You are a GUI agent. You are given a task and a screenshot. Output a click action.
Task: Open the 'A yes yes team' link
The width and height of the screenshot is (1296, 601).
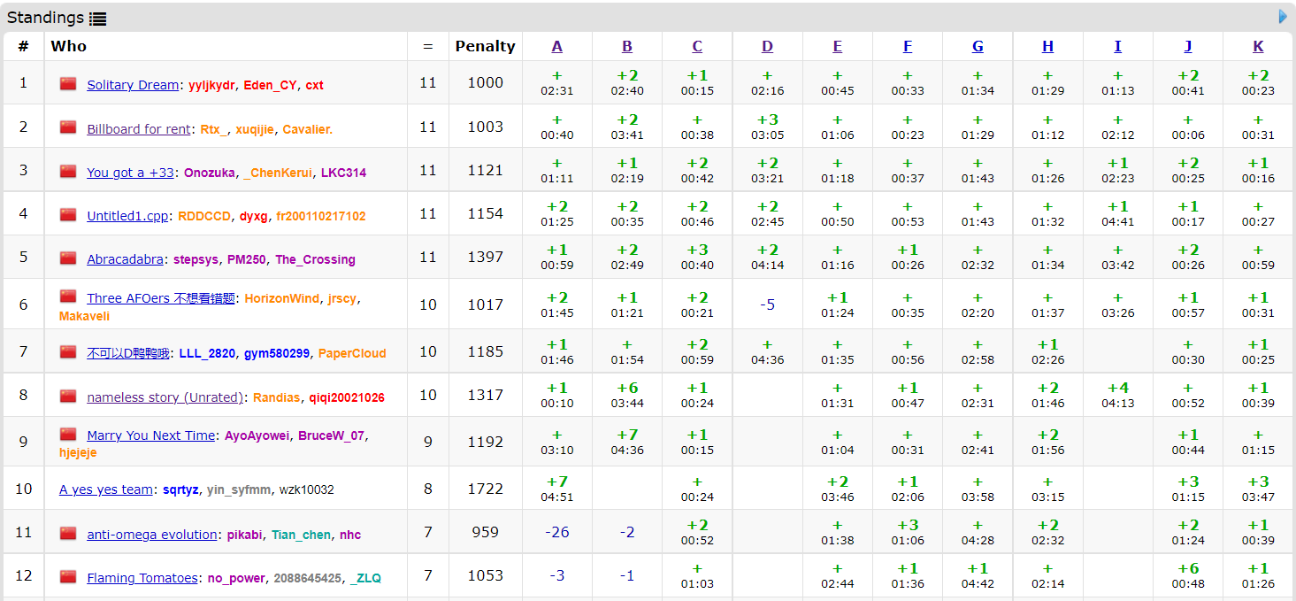106,489
